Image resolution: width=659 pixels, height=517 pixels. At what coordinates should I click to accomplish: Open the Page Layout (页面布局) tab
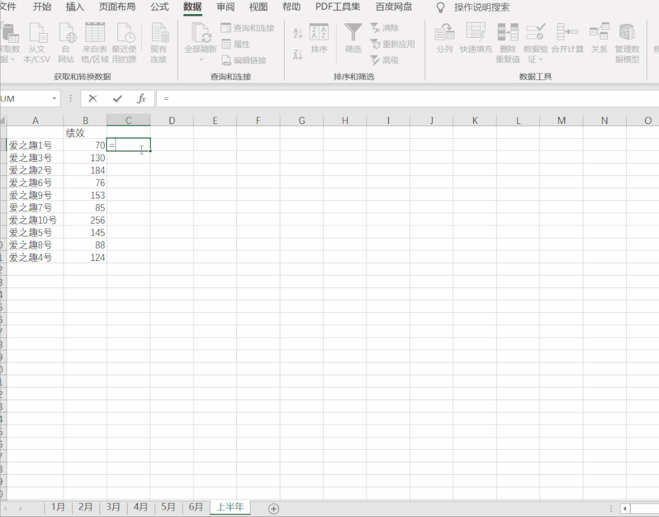click(x=117, y=7)
